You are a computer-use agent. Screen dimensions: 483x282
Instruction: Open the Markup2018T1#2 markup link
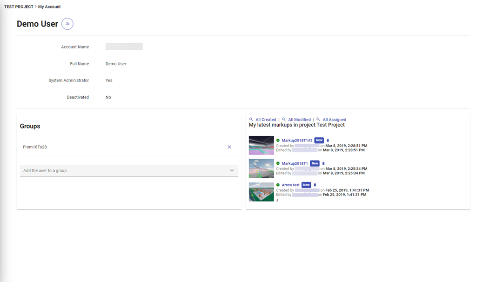pyautogui.click(x=297, y=140)
